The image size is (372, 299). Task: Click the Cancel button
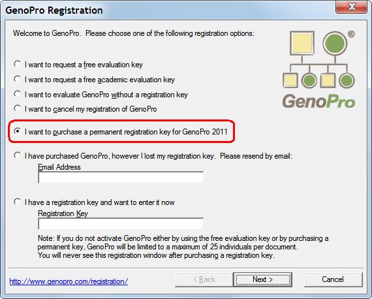[x=333, y=279]
